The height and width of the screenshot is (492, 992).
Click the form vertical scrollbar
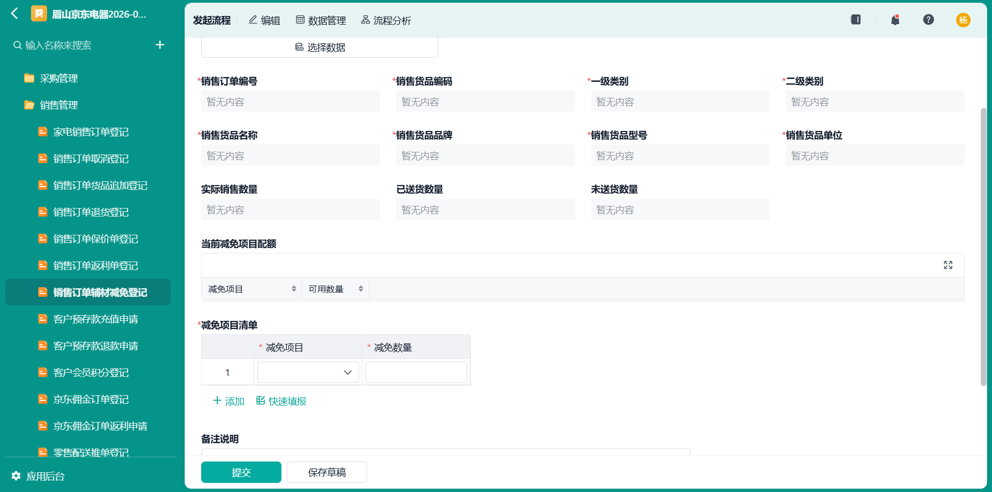pyautogui.click(x=983, y=247)
